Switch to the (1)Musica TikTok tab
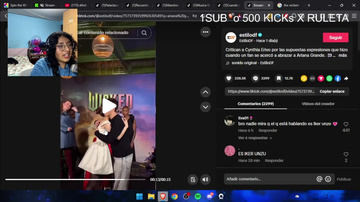Image resolution: width=360 pixels, height=202 pixels. pyautogui.click(x=198, y=5)
